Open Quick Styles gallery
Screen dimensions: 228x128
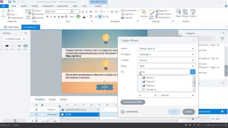tap(151, 14)
